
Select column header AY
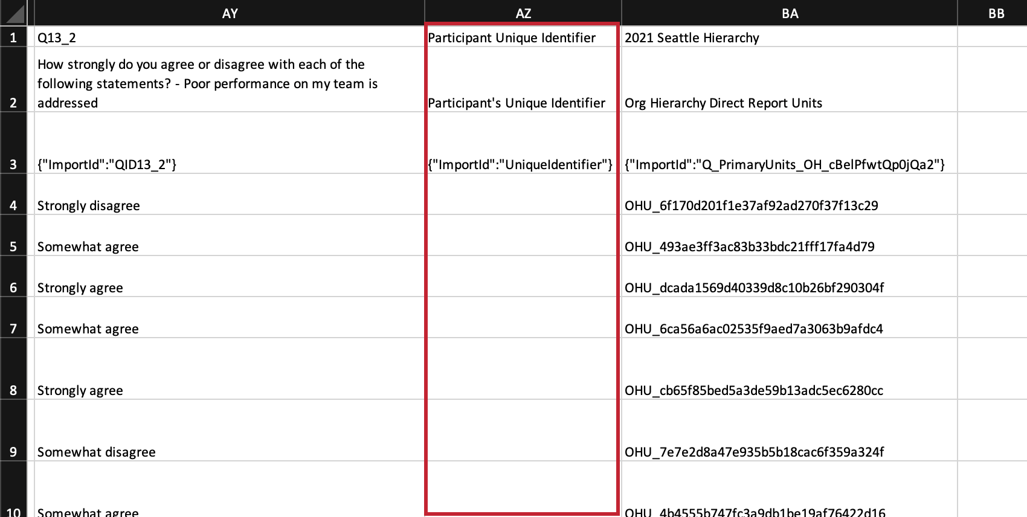(x=230, y=13)
